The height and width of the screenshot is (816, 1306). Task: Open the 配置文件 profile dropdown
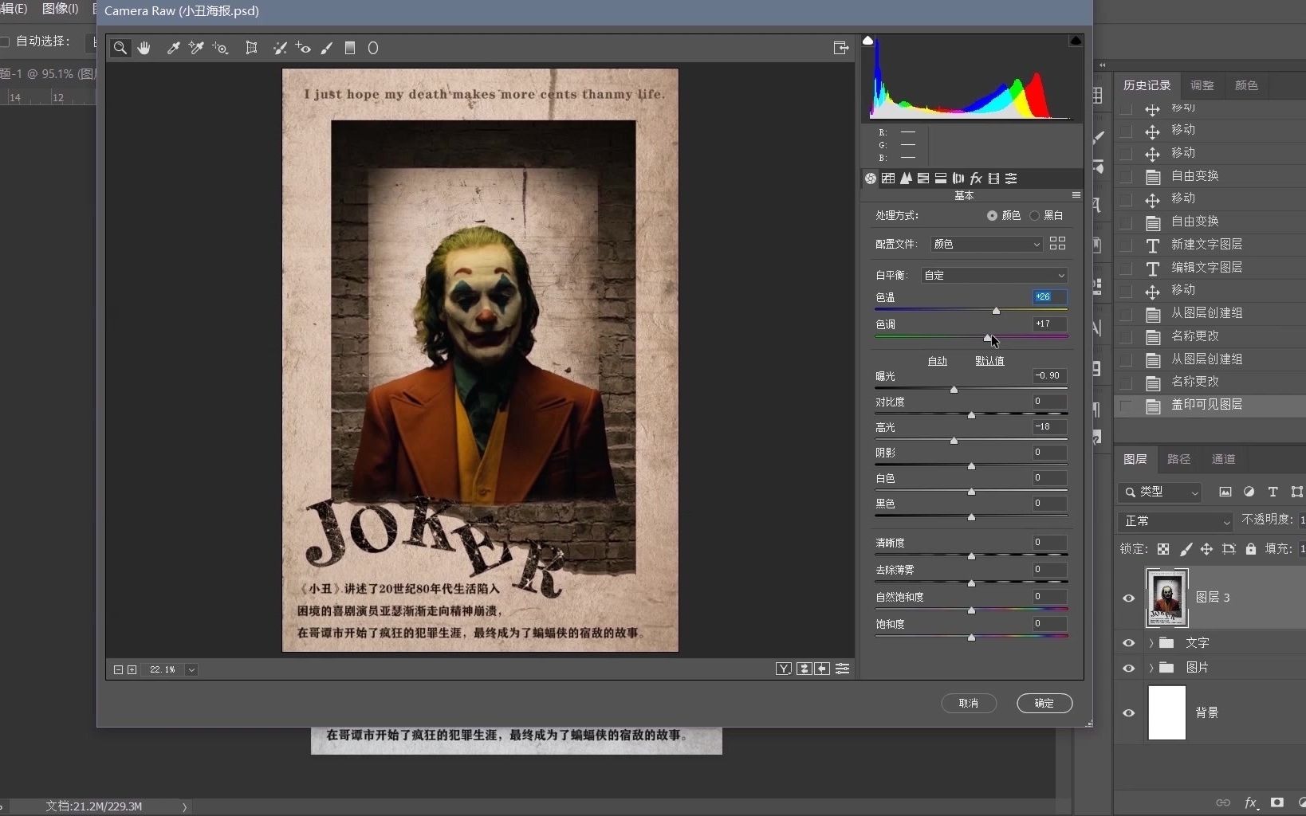986,244
